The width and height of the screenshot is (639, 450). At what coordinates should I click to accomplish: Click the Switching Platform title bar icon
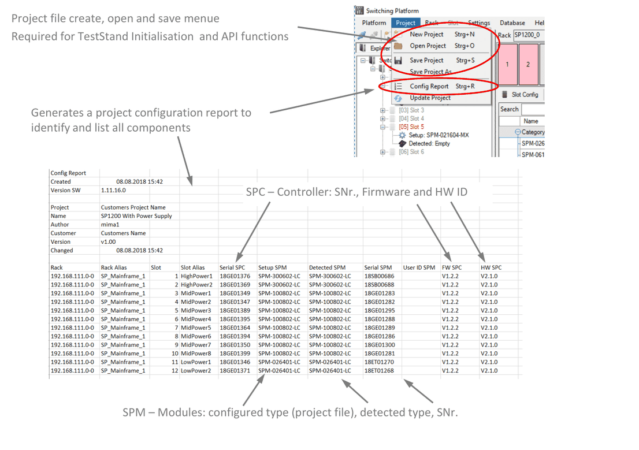[x=359, y=10]
